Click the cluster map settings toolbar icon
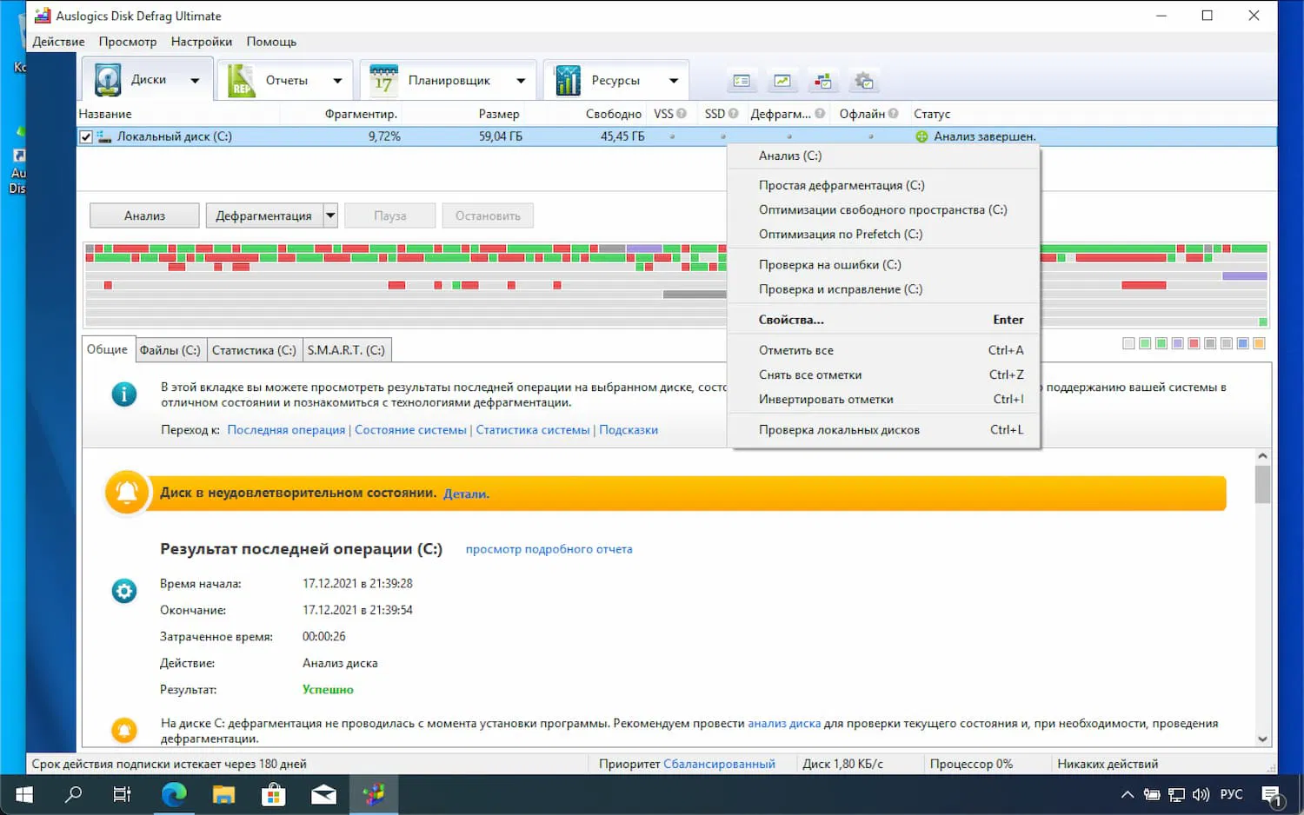Image resolution: width=1304 pixels, height=815 pixels. (x=822, y=80)
